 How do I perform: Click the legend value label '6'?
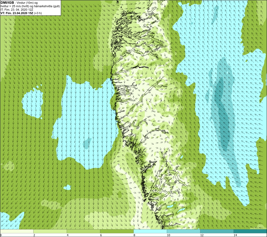point(101,235)
